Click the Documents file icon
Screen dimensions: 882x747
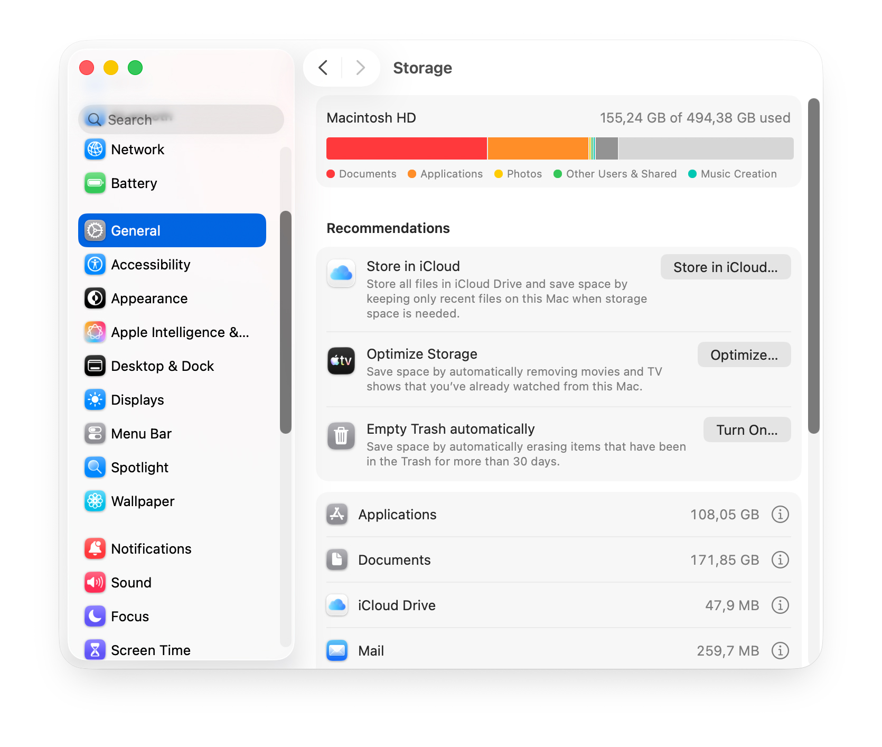tap(337, 560)
